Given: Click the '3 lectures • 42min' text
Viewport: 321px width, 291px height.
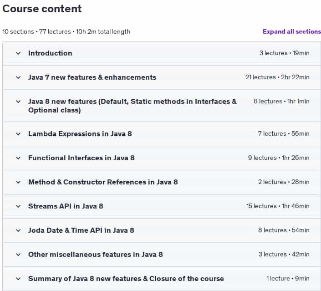Looking at the screenshot, I should 284,255.
